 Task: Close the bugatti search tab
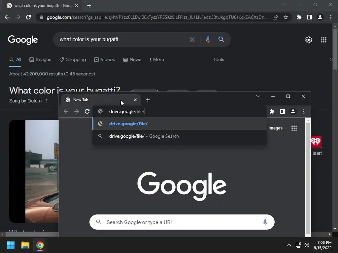77,6
